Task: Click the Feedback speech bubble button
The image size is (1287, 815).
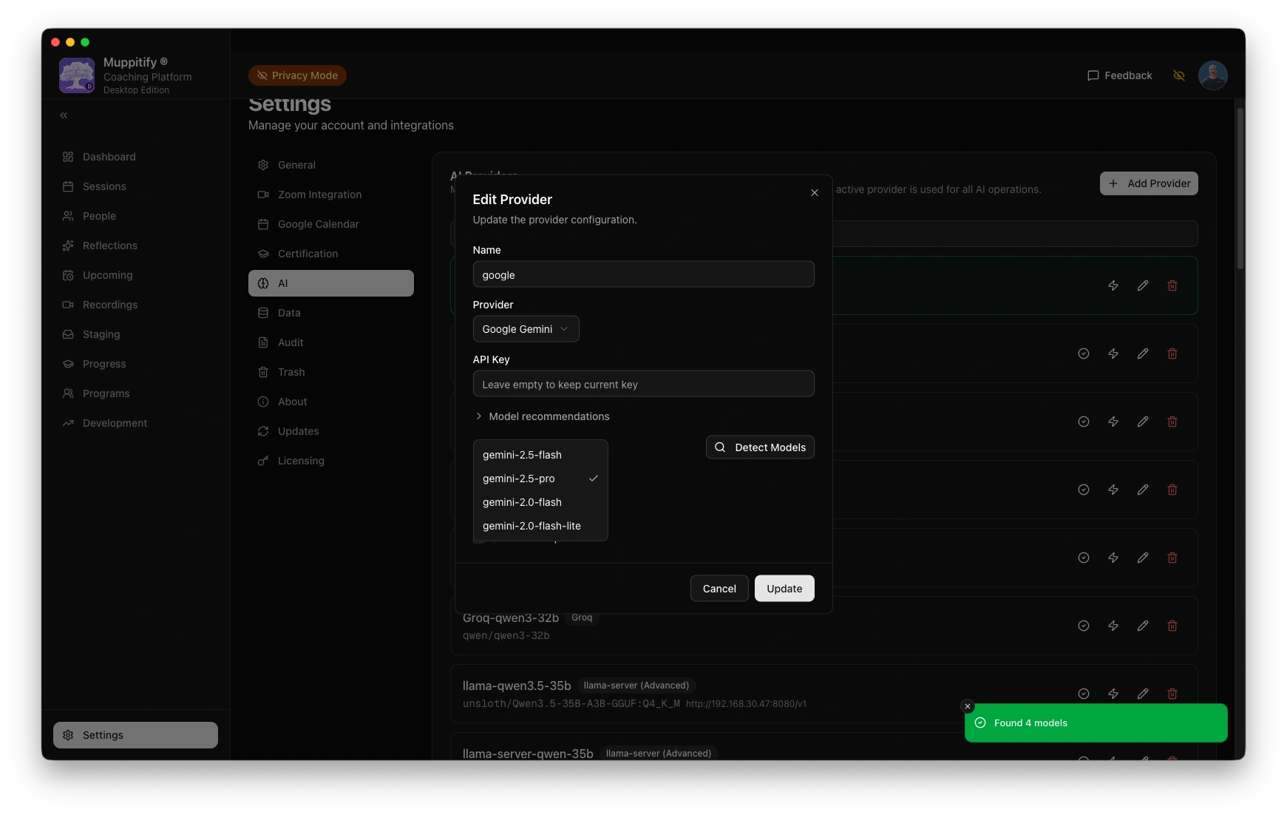Action: 1119,75
